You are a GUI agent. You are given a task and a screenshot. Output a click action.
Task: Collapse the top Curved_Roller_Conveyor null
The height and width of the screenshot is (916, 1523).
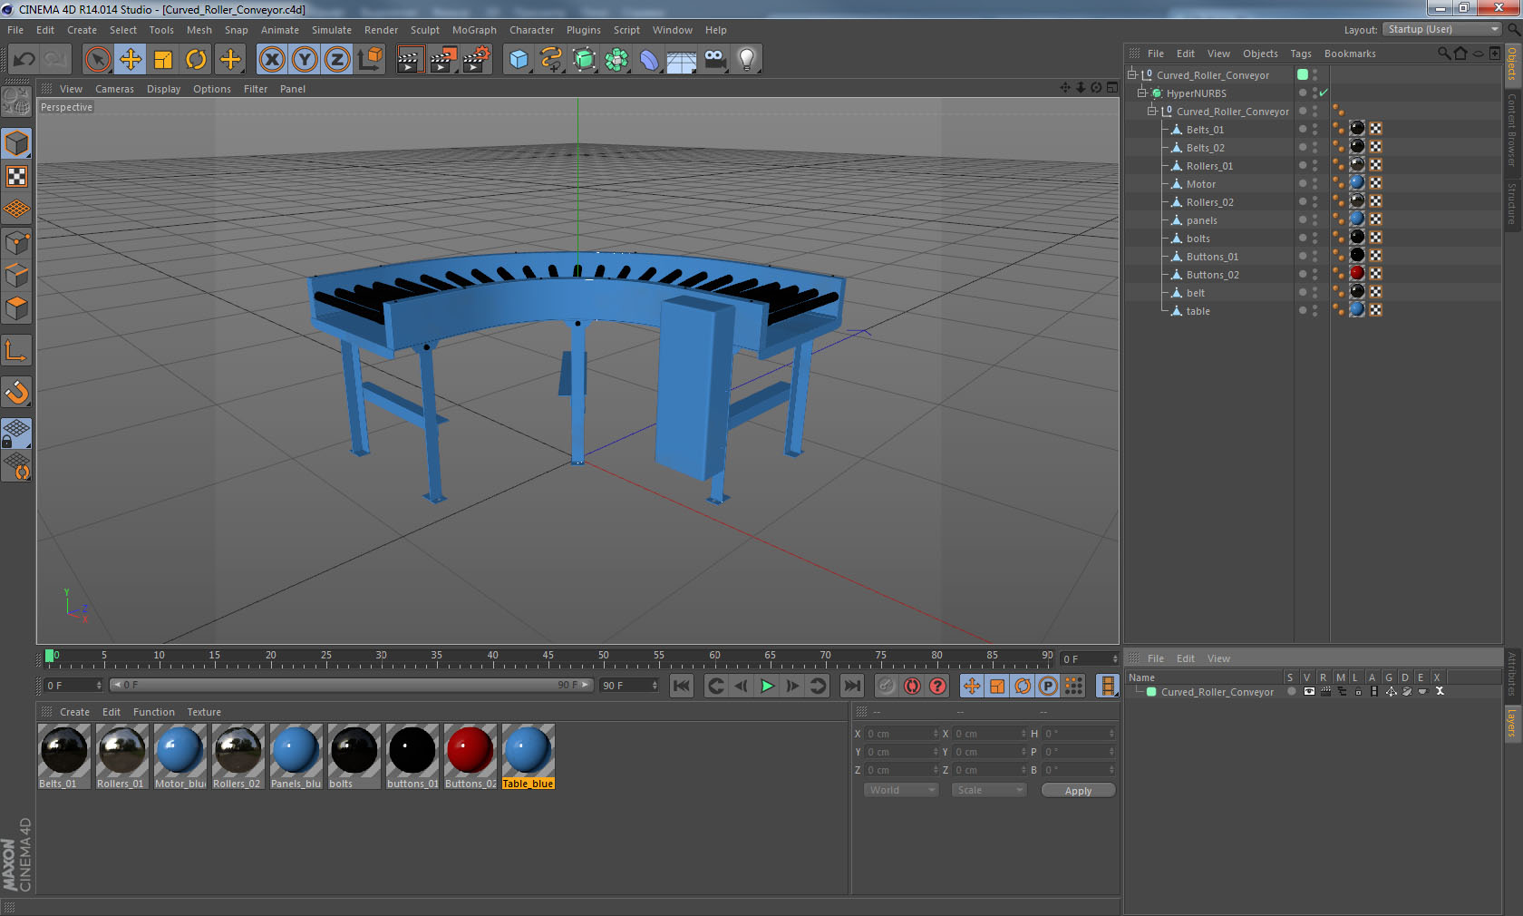1131,74
